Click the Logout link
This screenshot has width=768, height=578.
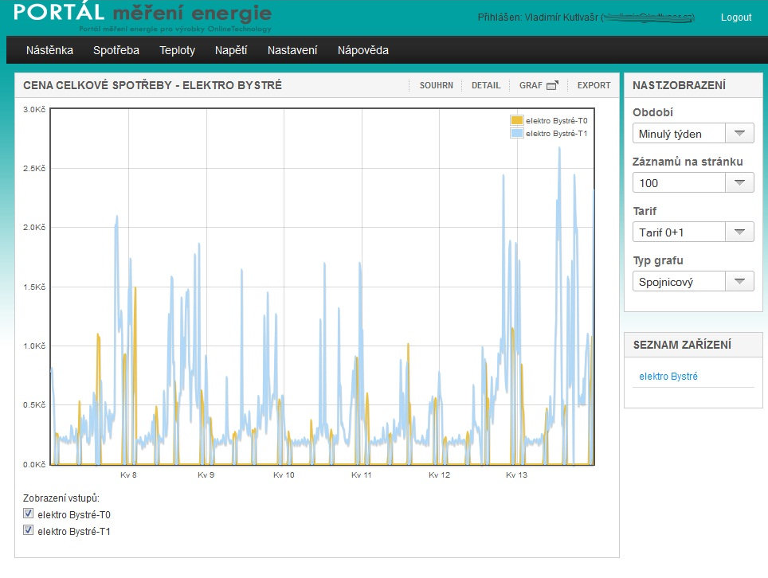point(735,18)
